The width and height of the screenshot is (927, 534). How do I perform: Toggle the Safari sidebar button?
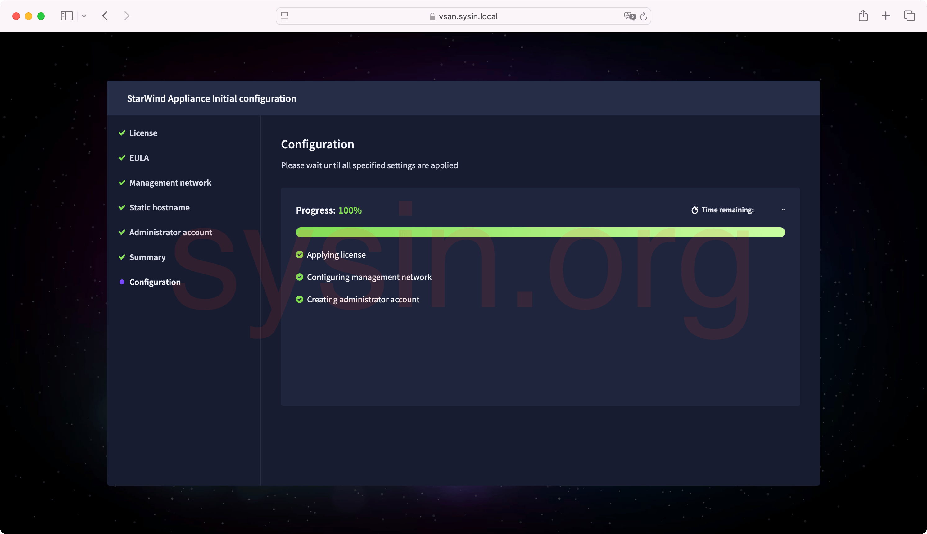[x=66, y=16]
